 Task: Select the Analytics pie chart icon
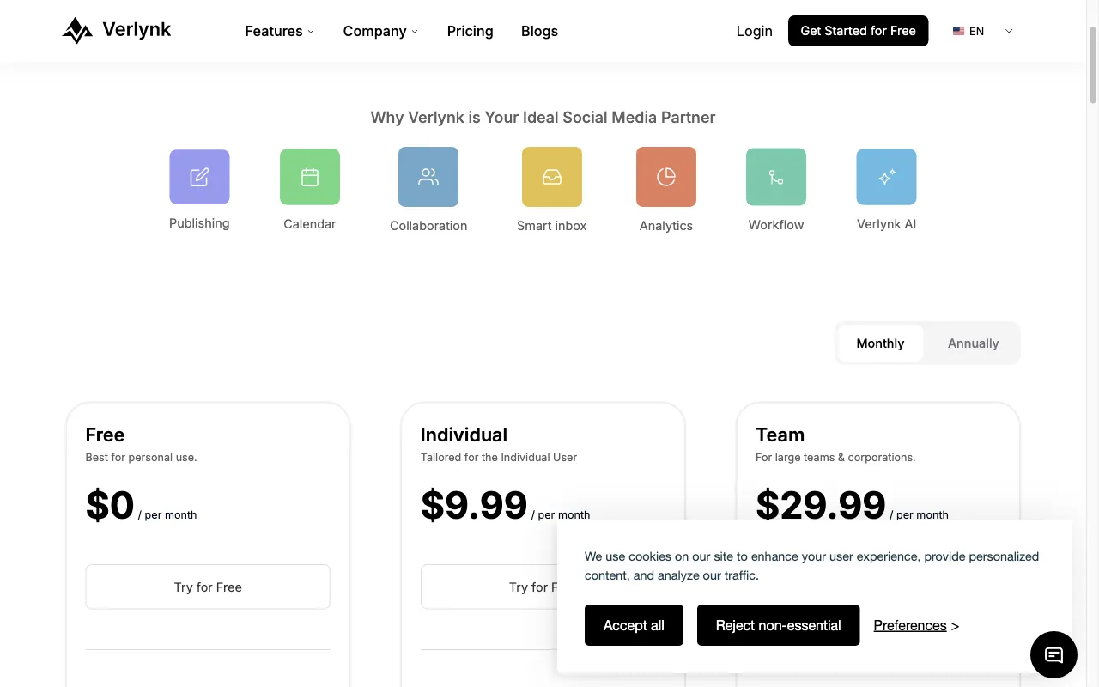click(x=666, y=177)
